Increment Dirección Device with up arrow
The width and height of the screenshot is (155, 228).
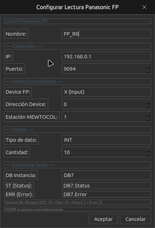pos(148,102)
